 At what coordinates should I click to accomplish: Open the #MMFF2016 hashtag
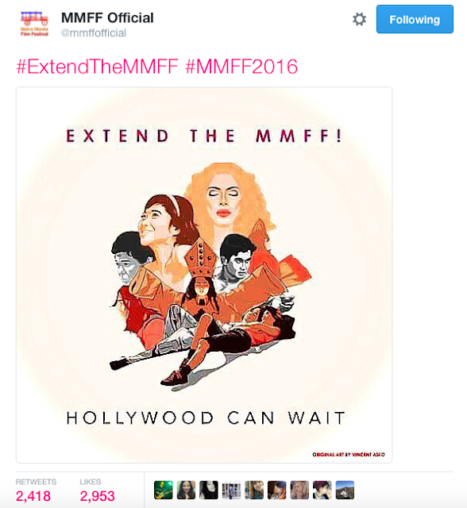coord(241,67)
